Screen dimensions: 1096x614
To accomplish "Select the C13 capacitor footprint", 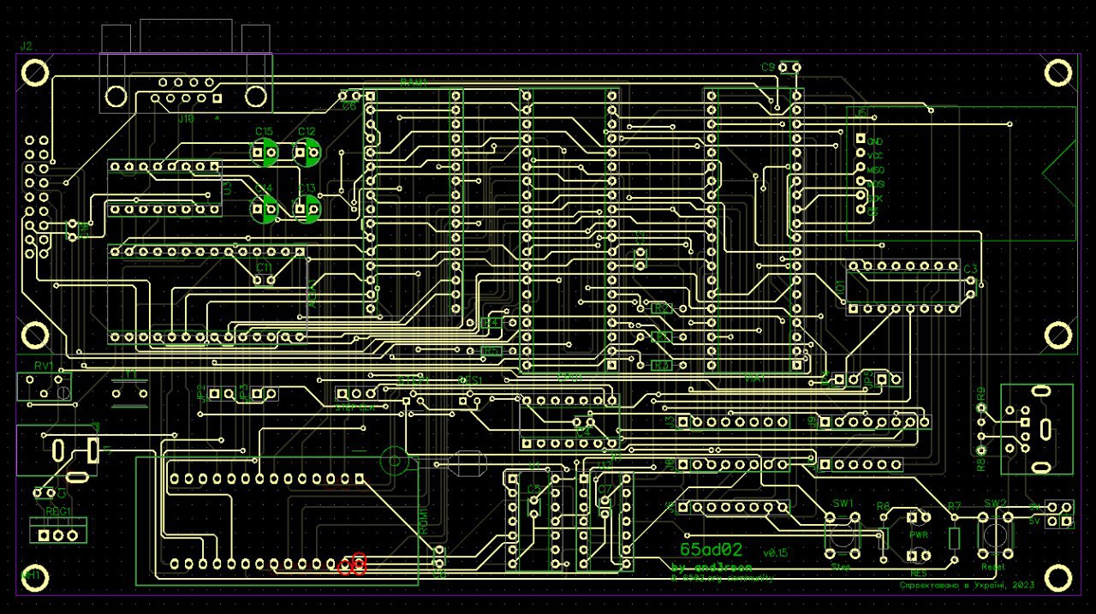I will click(x=307, y=207).
